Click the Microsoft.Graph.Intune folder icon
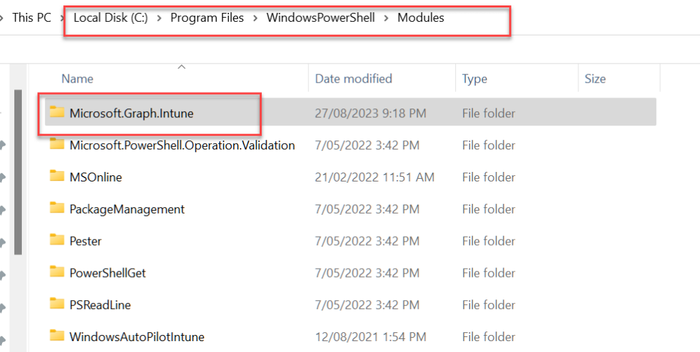The image size is (700, 352). [x=57, y=113]
